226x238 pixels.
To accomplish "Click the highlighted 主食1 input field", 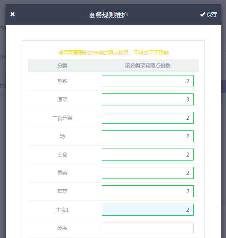I will tap(148, 210).
